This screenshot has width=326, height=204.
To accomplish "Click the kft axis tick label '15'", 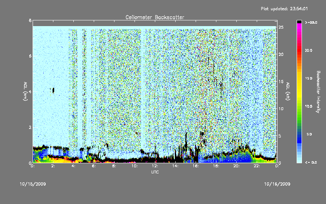I will coord(281,82).
